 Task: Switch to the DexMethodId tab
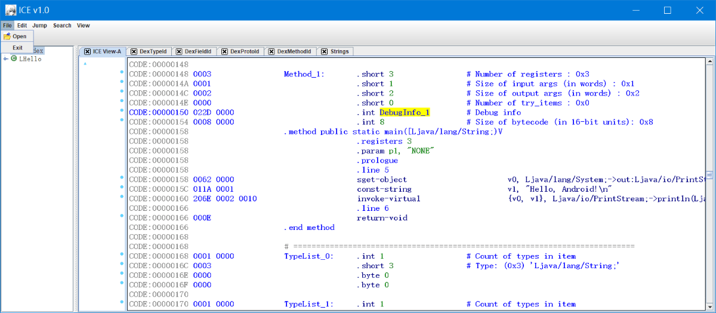point(290,51)
